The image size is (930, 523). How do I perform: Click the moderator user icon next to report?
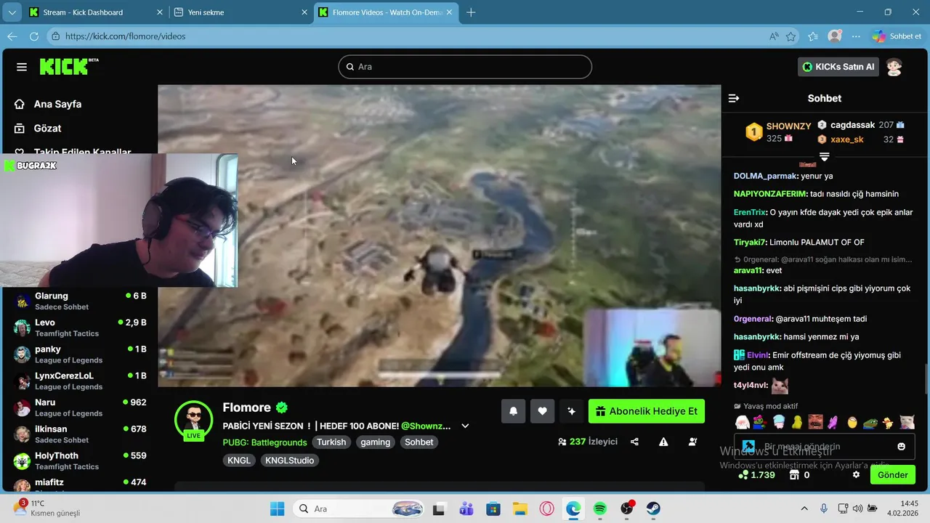tap(692, 442)
